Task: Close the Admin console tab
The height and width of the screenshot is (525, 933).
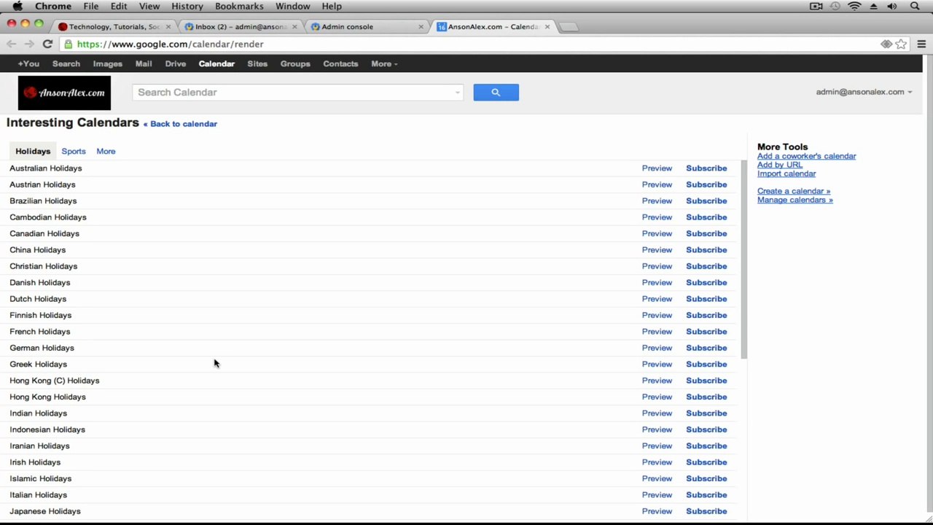Action: tap(421, 27)
